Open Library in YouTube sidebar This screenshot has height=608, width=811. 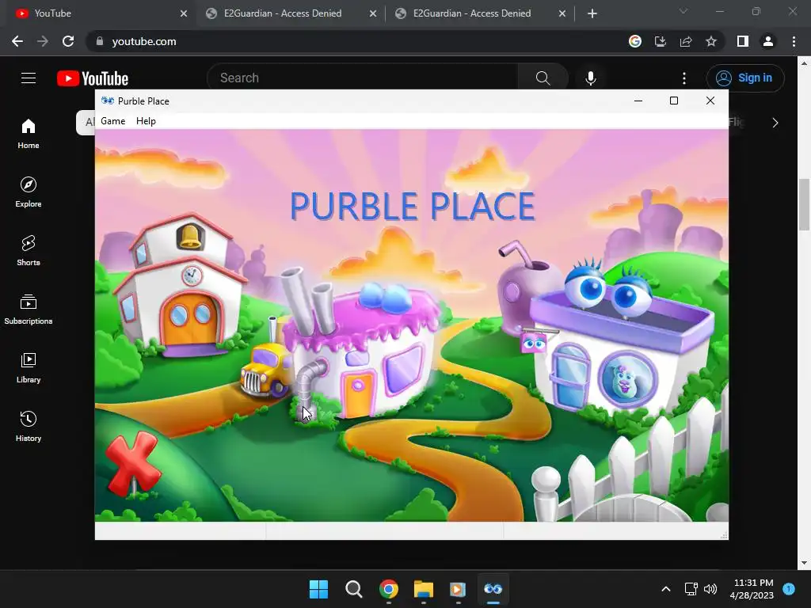(29, 367)
